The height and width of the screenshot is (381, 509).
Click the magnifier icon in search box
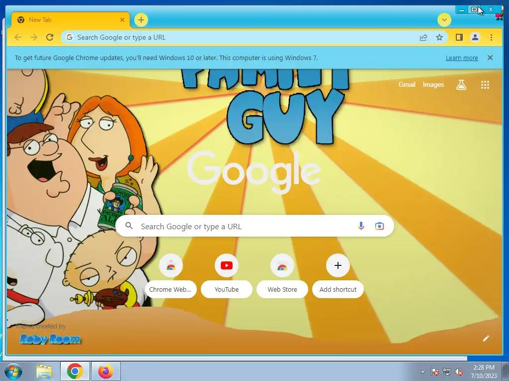129,226
